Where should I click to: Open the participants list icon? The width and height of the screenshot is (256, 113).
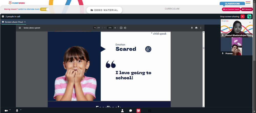(122, 111)
